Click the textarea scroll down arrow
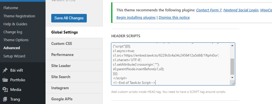 [x=232, y=78]
